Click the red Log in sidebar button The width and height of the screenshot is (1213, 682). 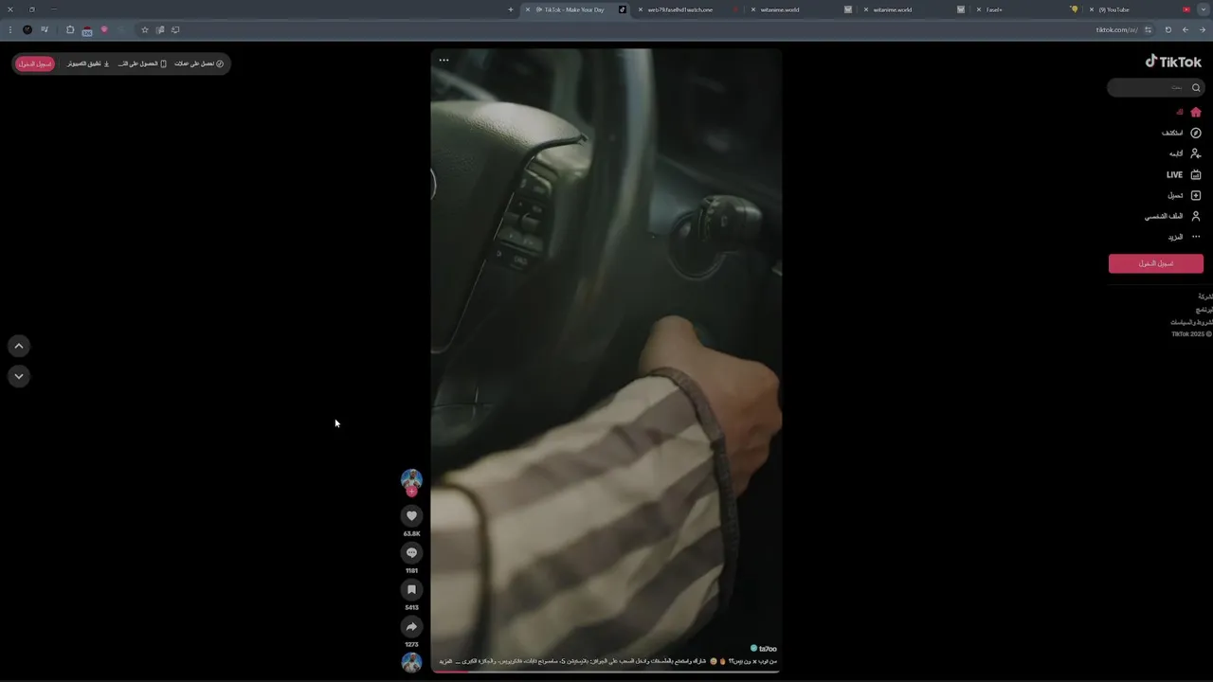tap(1156, 263)
